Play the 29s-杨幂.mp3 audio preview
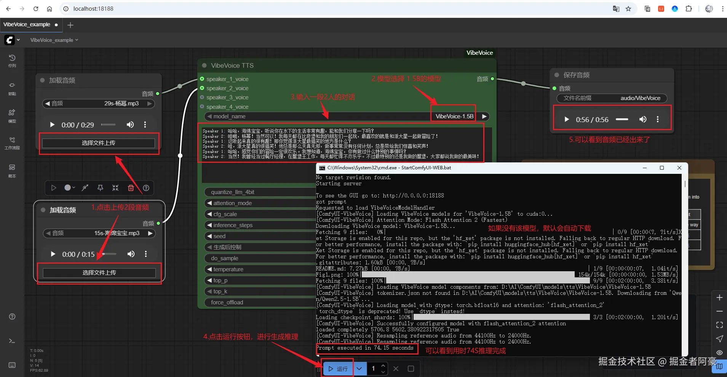The width and height of the screenshot is (727, 377). [x=53, y=125]
